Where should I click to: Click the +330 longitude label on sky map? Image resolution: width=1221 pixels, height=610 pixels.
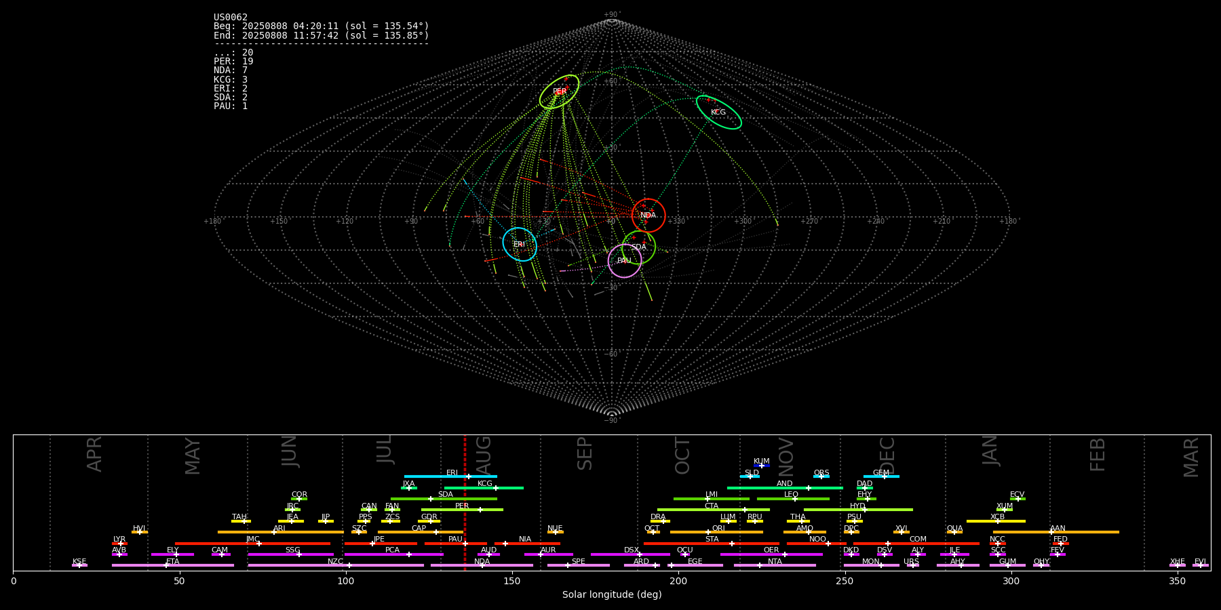pyautogui.click(x=676, y=221)
